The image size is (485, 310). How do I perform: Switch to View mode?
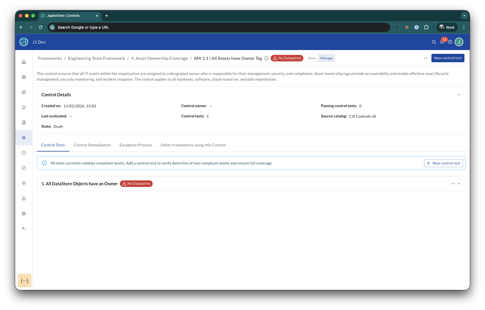coord(312,58)
